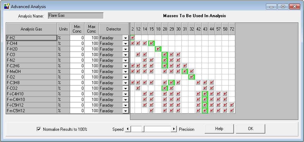Click the mass 43 column header
This screenshot has width=304, height=142.
pyautogui.click(x=205, y=29)
